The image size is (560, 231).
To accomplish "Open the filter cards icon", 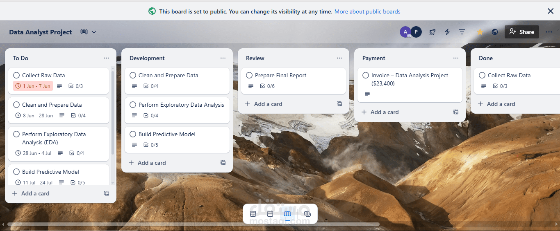I will pyautogui.click(x=462, y=32).
